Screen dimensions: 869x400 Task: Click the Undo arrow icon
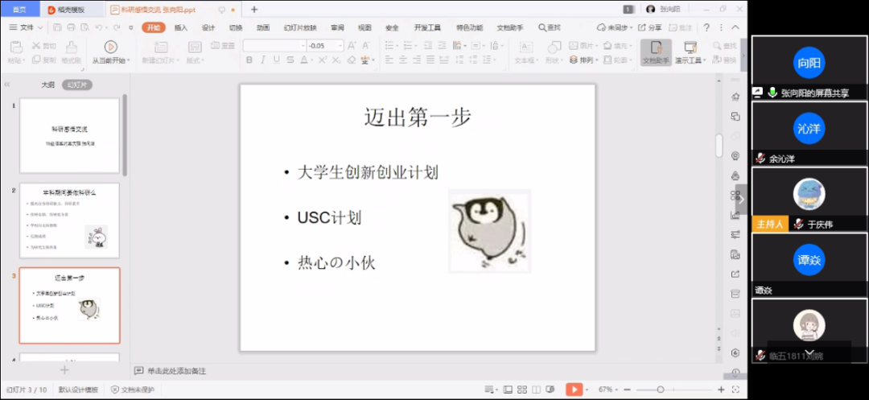tap(98, 27)
